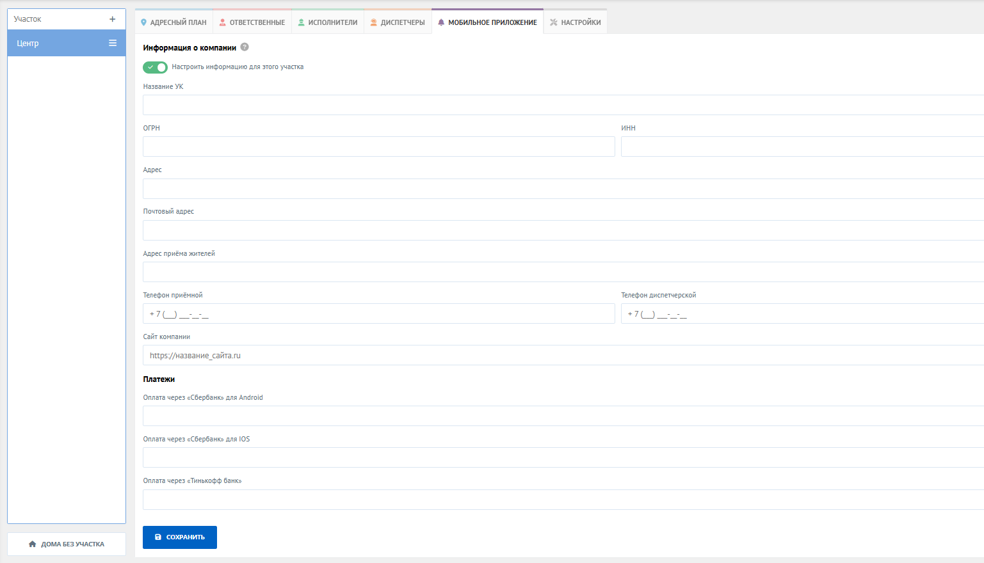Click into the ОГРН field
The height and width of the screenshot is (563, 984).
[378, 147]
